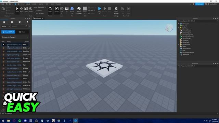Toggle the Join Surfaces checkbox
219x123 pixels.
coord(35,13)
